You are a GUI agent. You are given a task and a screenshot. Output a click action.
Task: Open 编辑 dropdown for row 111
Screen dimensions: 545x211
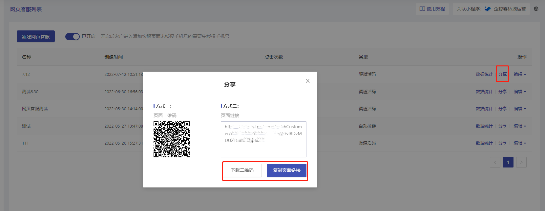click(x=520, y=143)
